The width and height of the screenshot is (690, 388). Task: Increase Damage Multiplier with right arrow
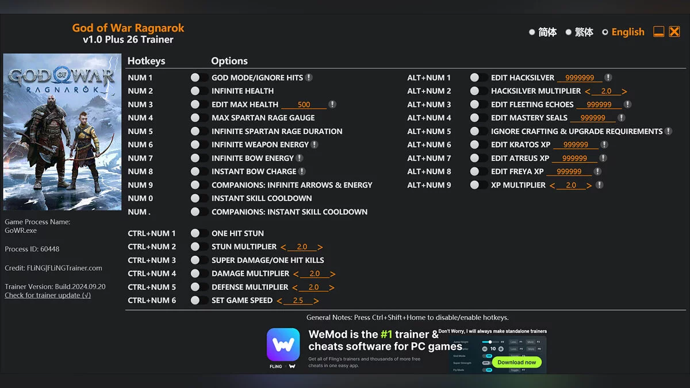pos(332,274)
